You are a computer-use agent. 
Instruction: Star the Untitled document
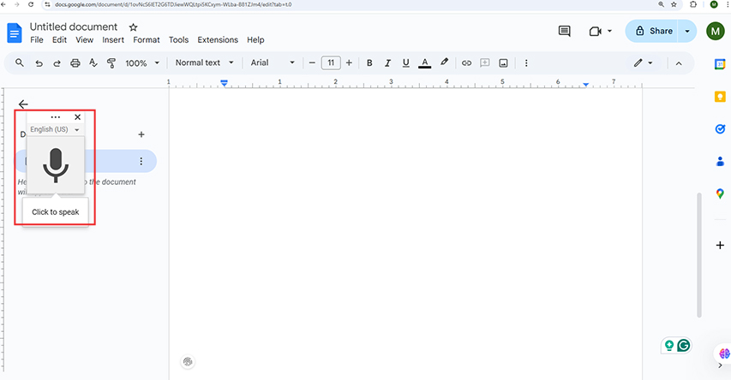[x=134, y=27]
